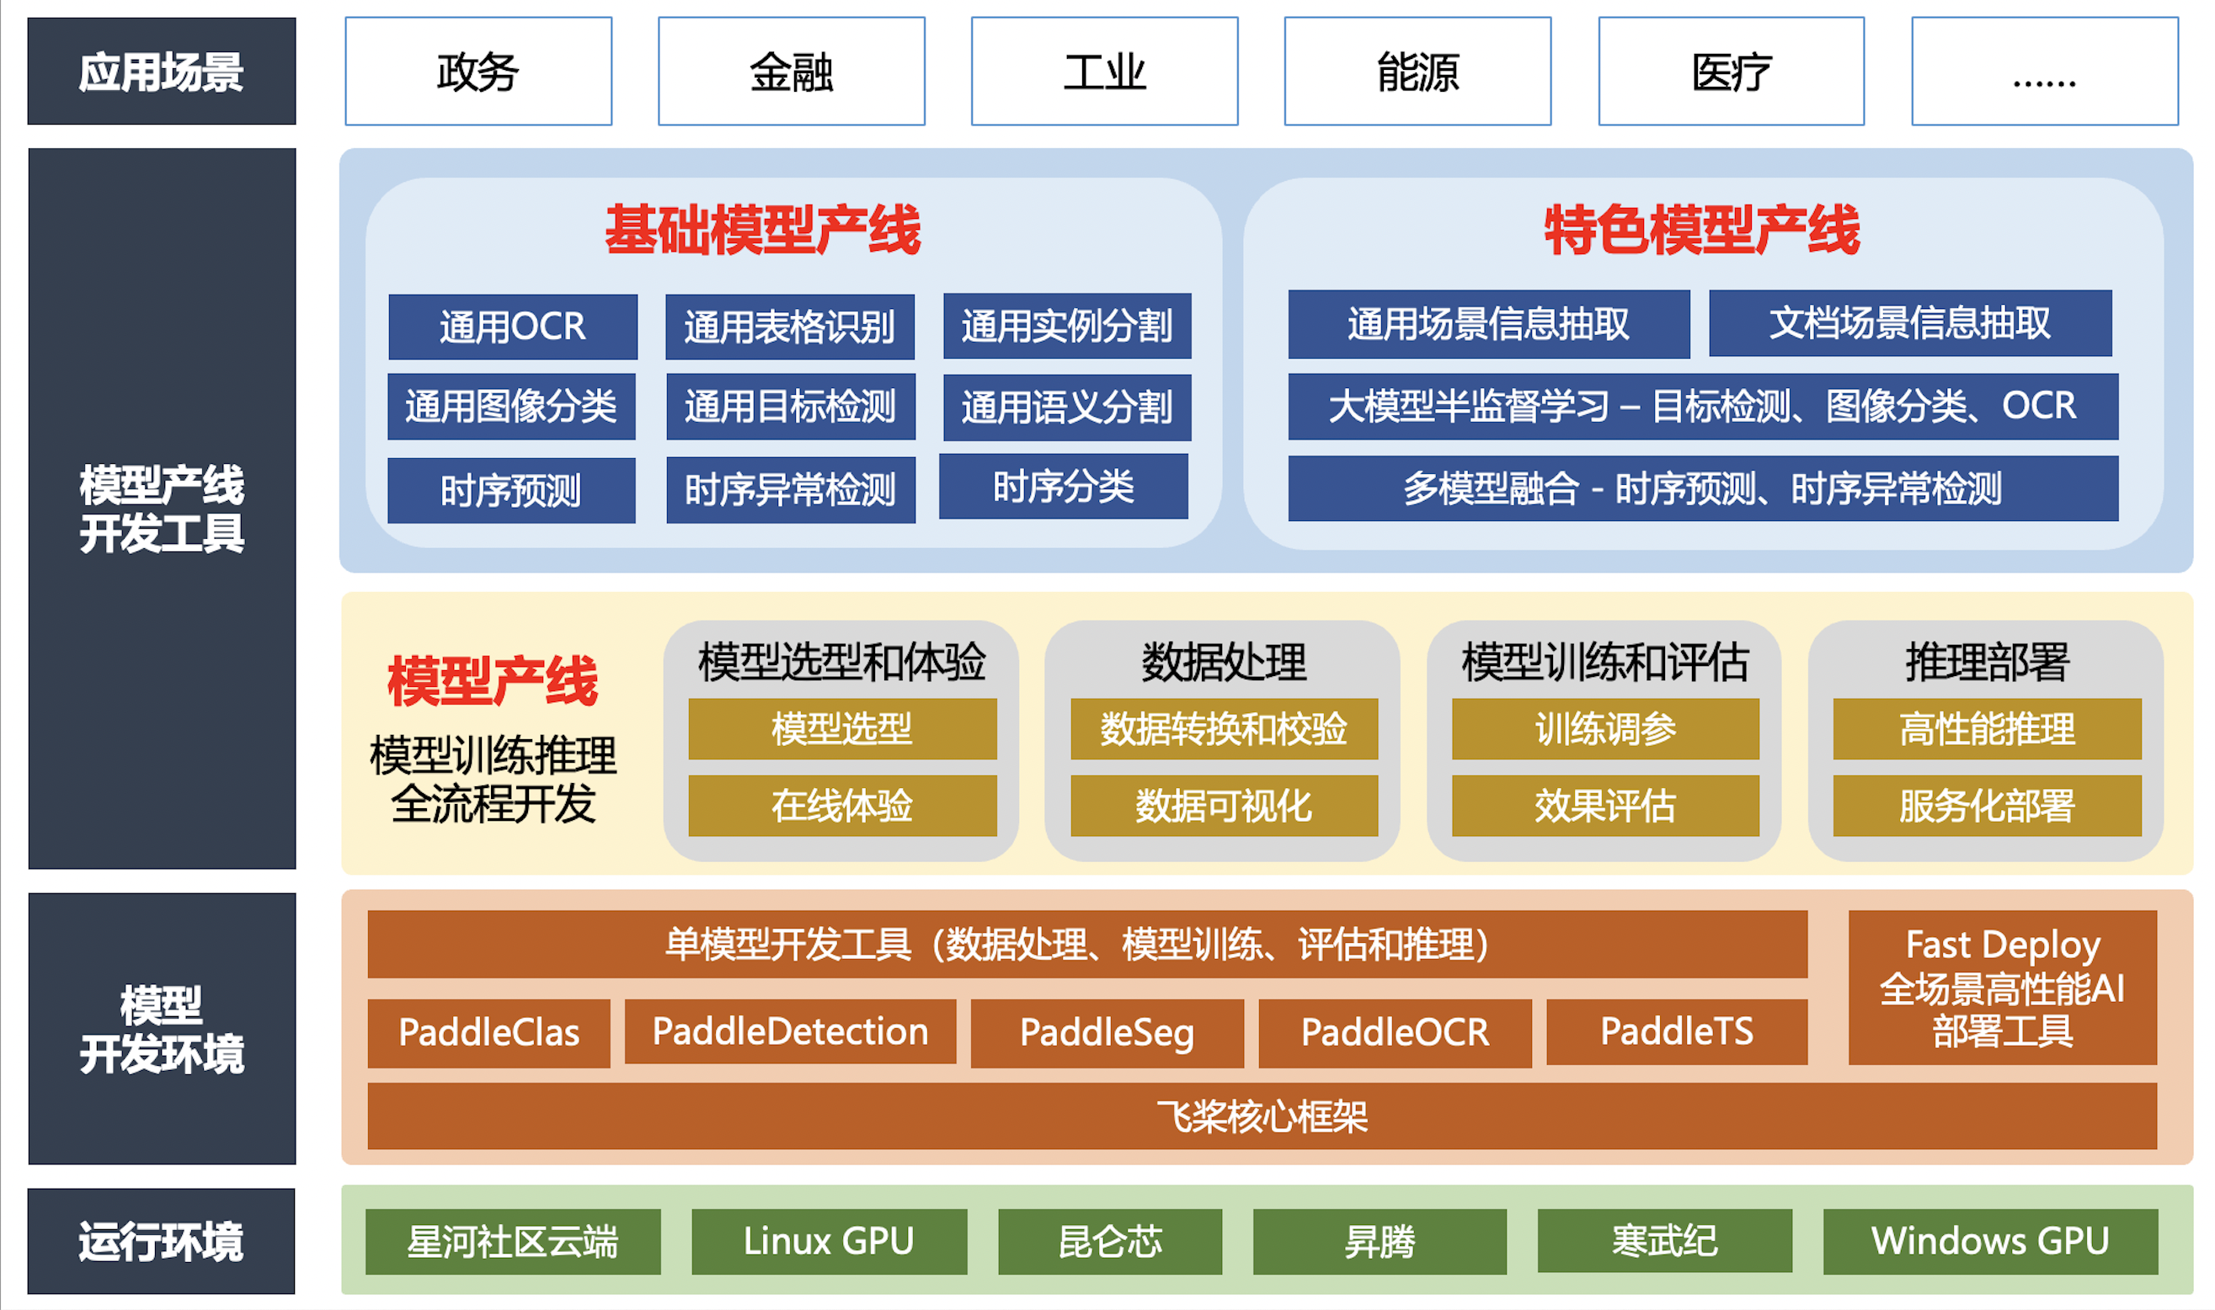Click the Windows GPU block
2215x1310 pixels.
click(1991, 1242)
